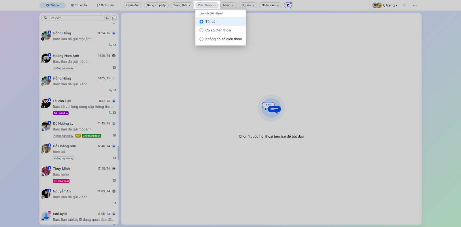
Task: Open the three-dot more options menu
Action: click(415, 5)
